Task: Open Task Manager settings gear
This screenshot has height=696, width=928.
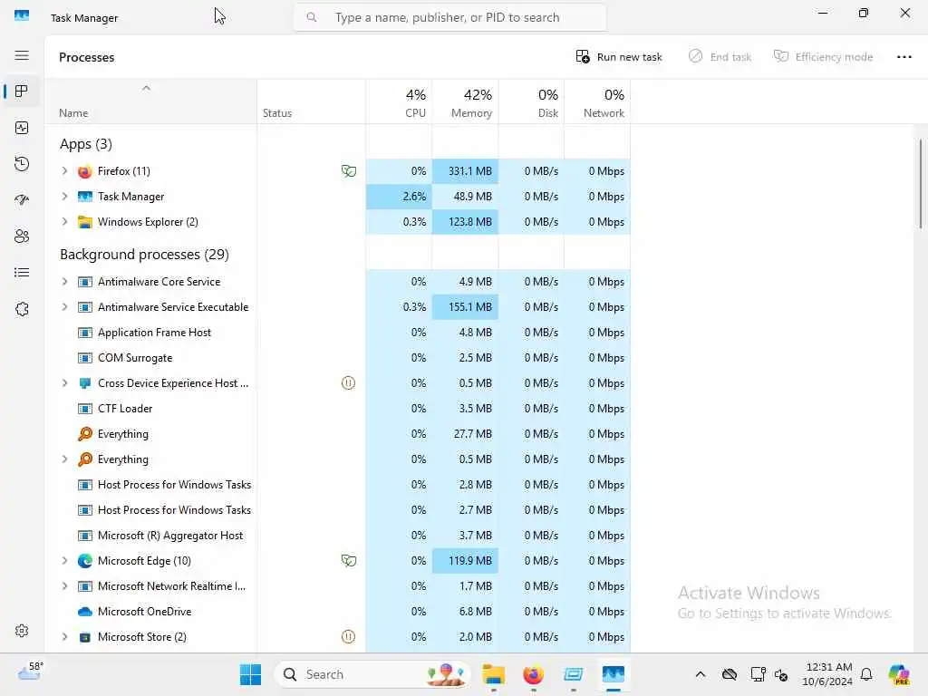Action: coord(22,631)
